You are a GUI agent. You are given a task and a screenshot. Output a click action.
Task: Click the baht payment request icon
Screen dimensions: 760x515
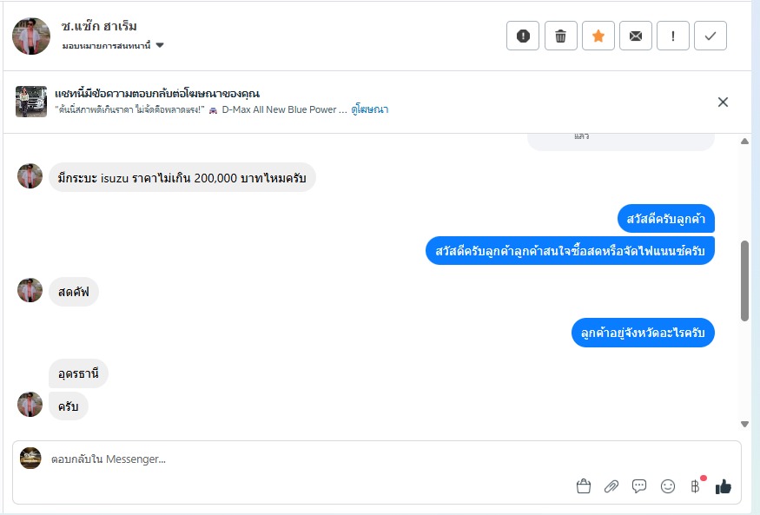pyautogui.click(x=695, y=486)
